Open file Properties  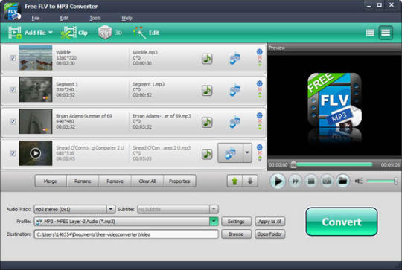[x=179, y=181]
